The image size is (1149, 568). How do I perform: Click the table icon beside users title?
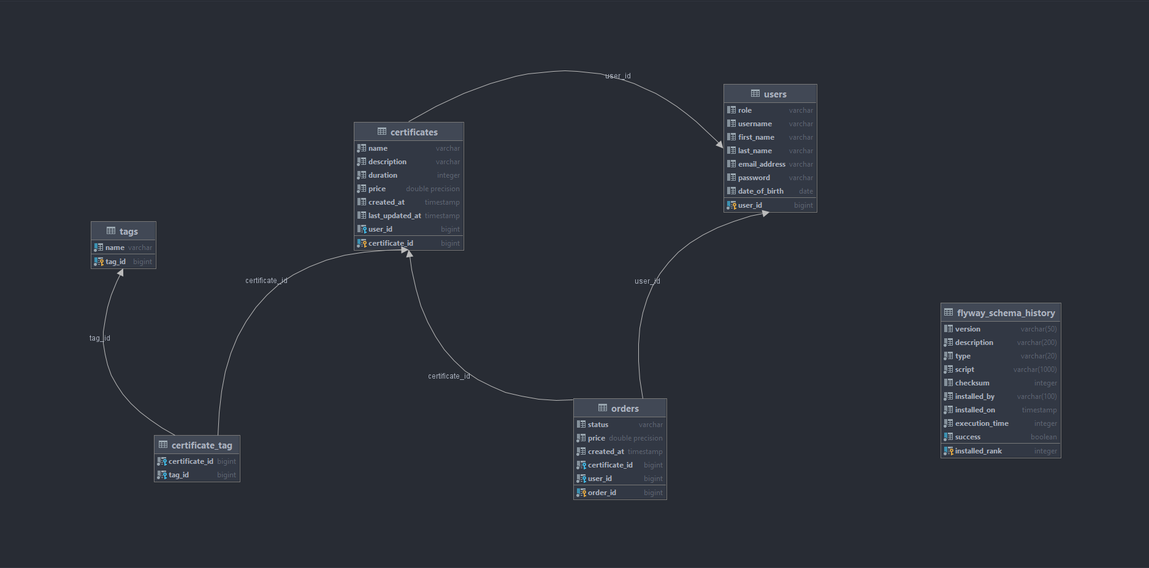pos(755,94)
